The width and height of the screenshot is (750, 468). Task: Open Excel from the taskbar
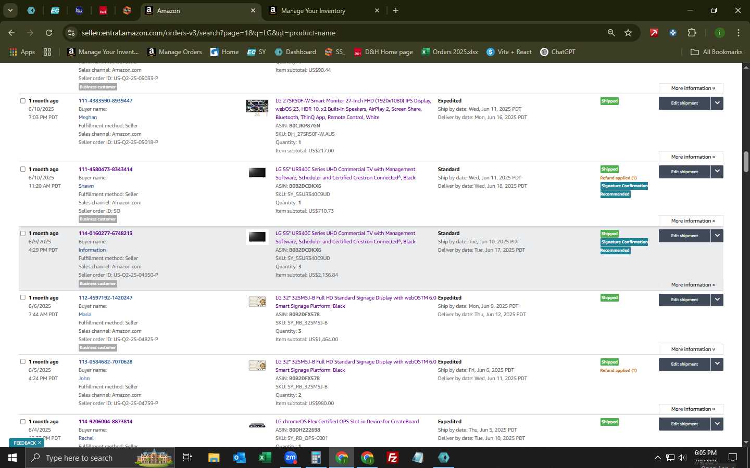pyautogui.click(x=265, y=458)
